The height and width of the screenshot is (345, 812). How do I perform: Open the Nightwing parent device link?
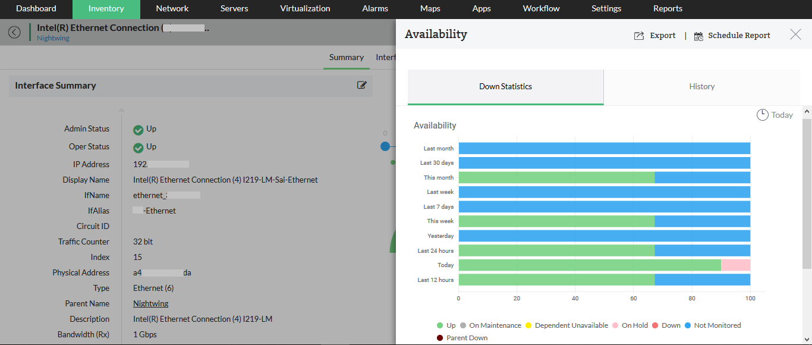pos(150,303)
